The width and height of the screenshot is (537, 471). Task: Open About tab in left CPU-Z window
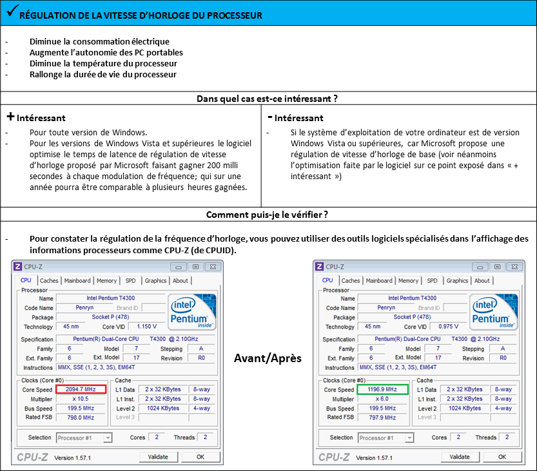pyautogui.click(x=181, y=281)
